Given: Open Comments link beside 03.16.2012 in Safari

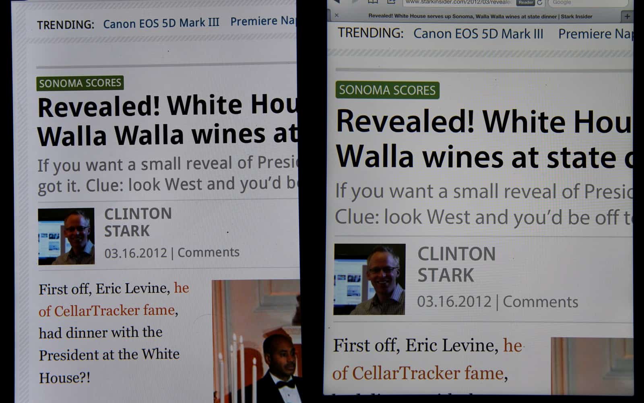Looking at the screenshot, I should tap(541, 302).
